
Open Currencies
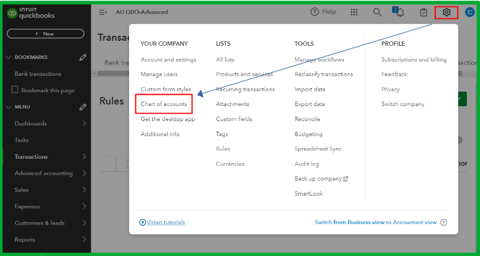click(x=230, y=164)
